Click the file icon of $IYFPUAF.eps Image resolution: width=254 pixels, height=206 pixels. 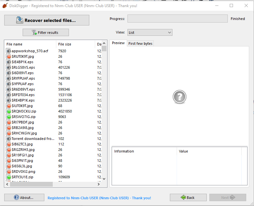[x=8, y=84]
